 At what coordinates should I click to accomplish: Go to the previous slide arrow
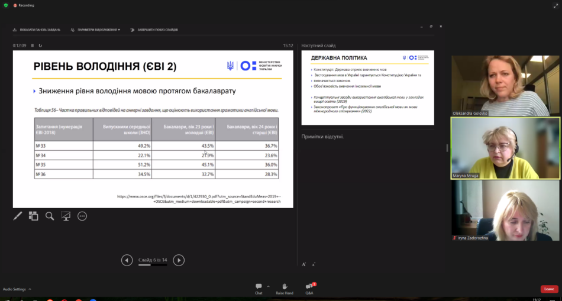[x=127, y=260]
